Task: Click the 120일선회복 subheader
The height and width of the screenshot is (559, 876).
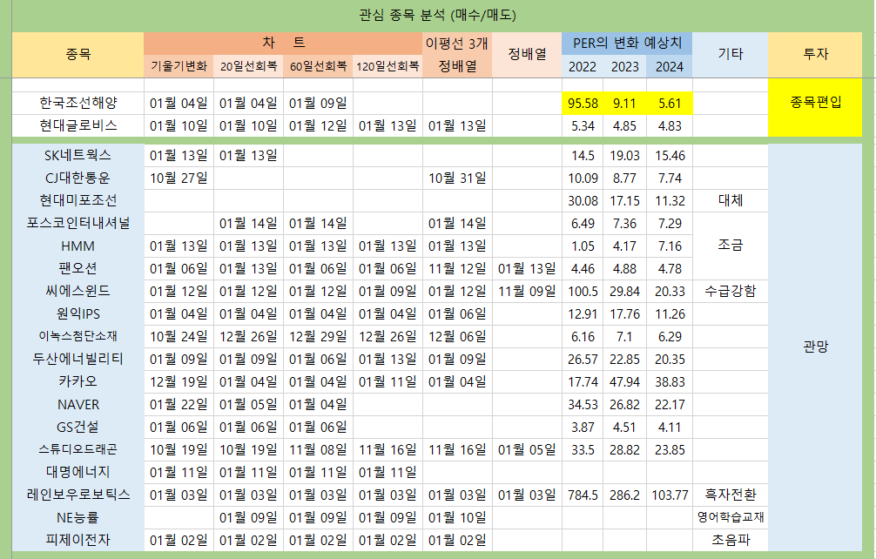Action: point(387,66)
